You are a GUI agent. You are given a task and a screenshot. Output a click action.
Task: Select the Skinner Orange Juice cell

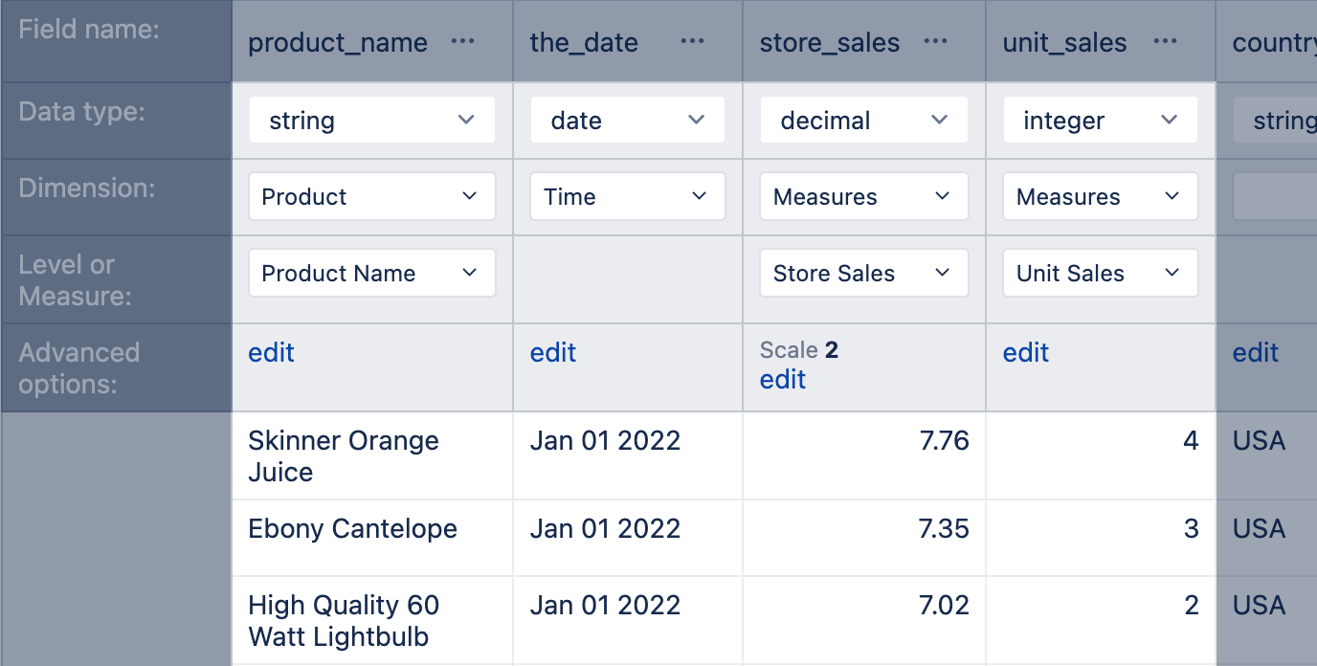[371, 455]
